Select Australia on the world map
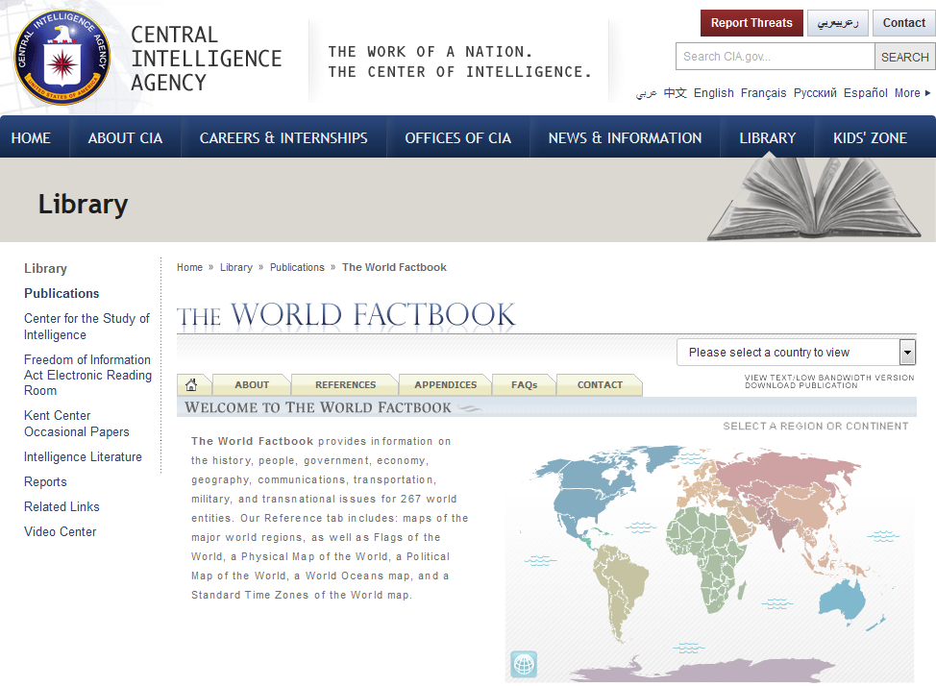This screenshot has height=686, width=936. pyautogui.click(x=843, y=596)
